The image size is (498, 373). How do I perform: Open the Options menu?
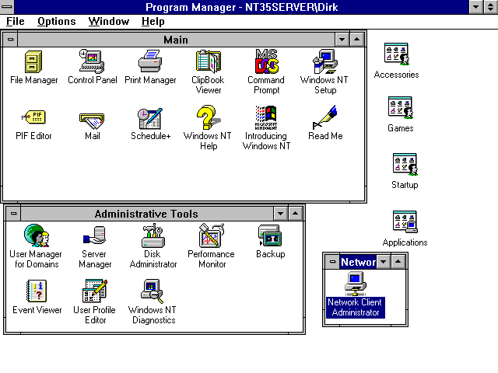click(57, 21)
